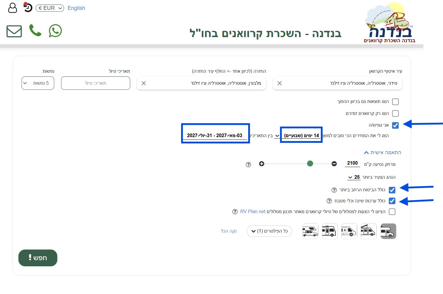
Task: Click the trip dates input field
Action: [x=95, y=83]
